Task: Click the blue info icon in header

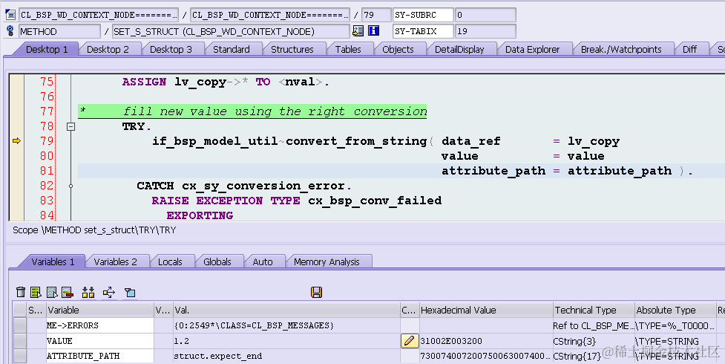Action: point(373,31)
